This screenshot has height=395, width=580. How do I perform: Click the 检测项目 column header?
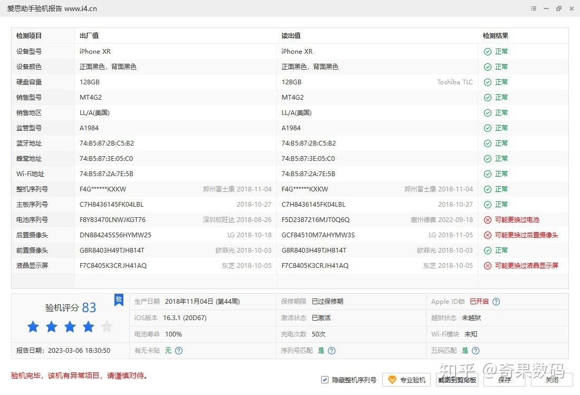(x=29, y=35)
